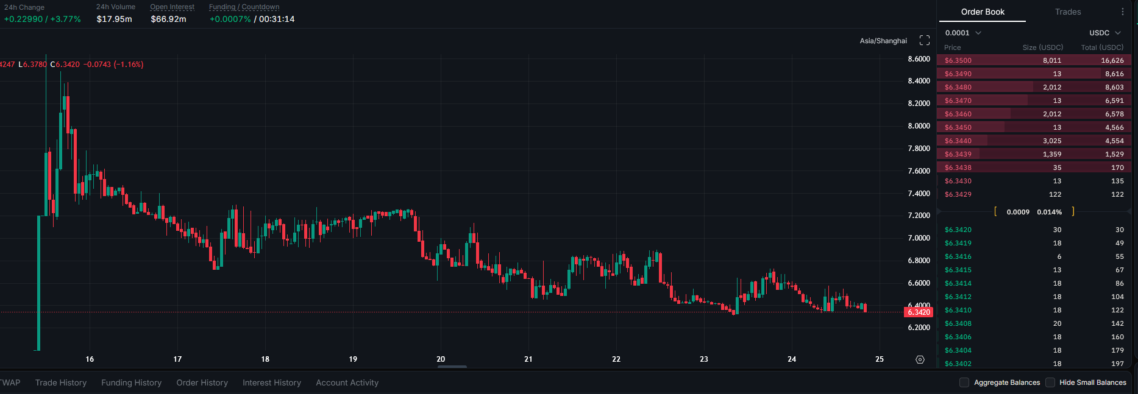Expand the 0.0001 price grouping dropdown
This screenshot has height=394, width=1138.
(x=963, y=33)
